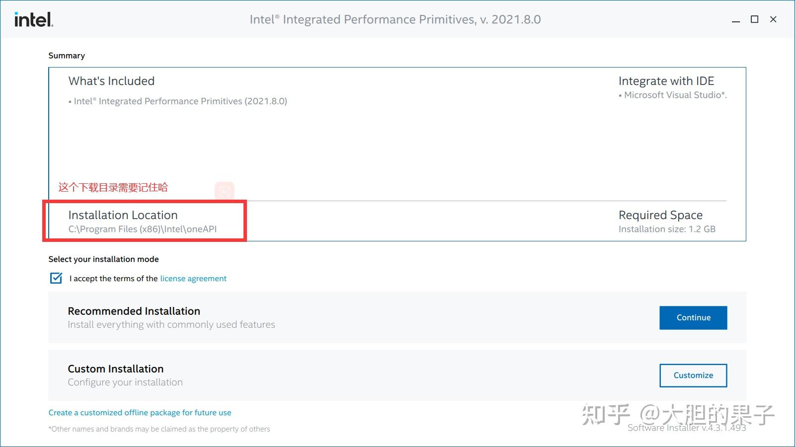Click Customize to configure Custom Installation

pyautogui.click(x=693, y=375)
